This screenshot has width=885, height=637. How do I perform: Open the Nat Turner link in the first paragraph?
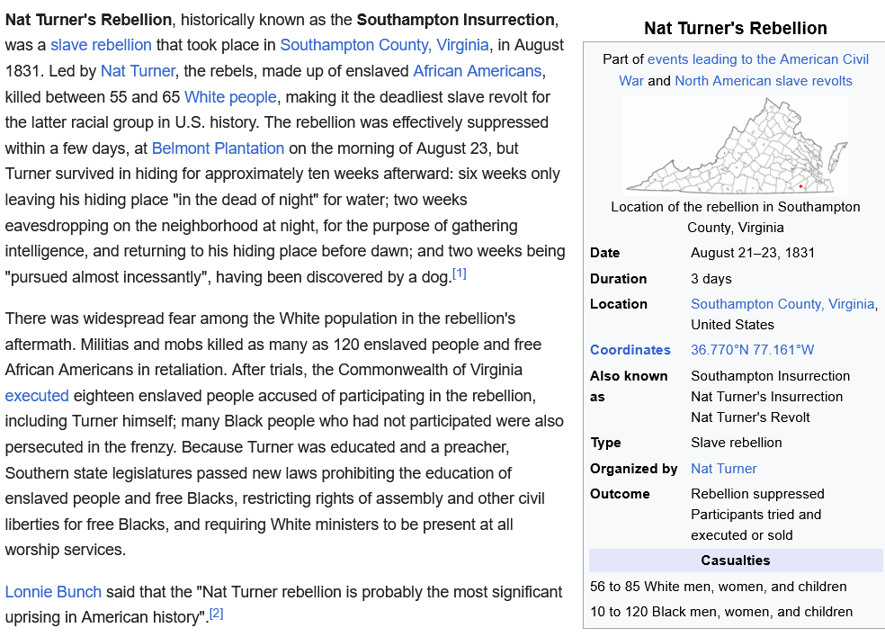(138, 70)
